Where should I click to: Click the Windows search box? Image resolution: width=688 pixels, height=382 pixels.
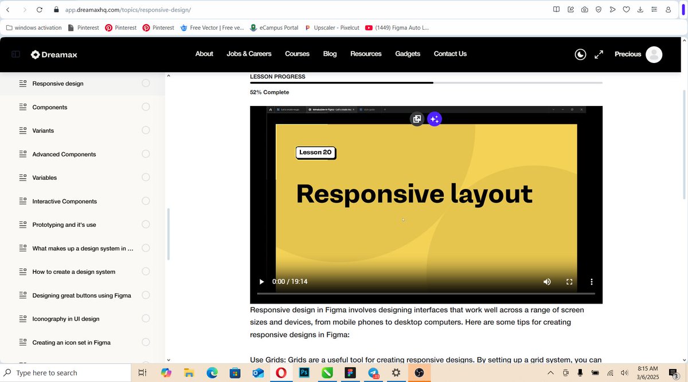66,372
